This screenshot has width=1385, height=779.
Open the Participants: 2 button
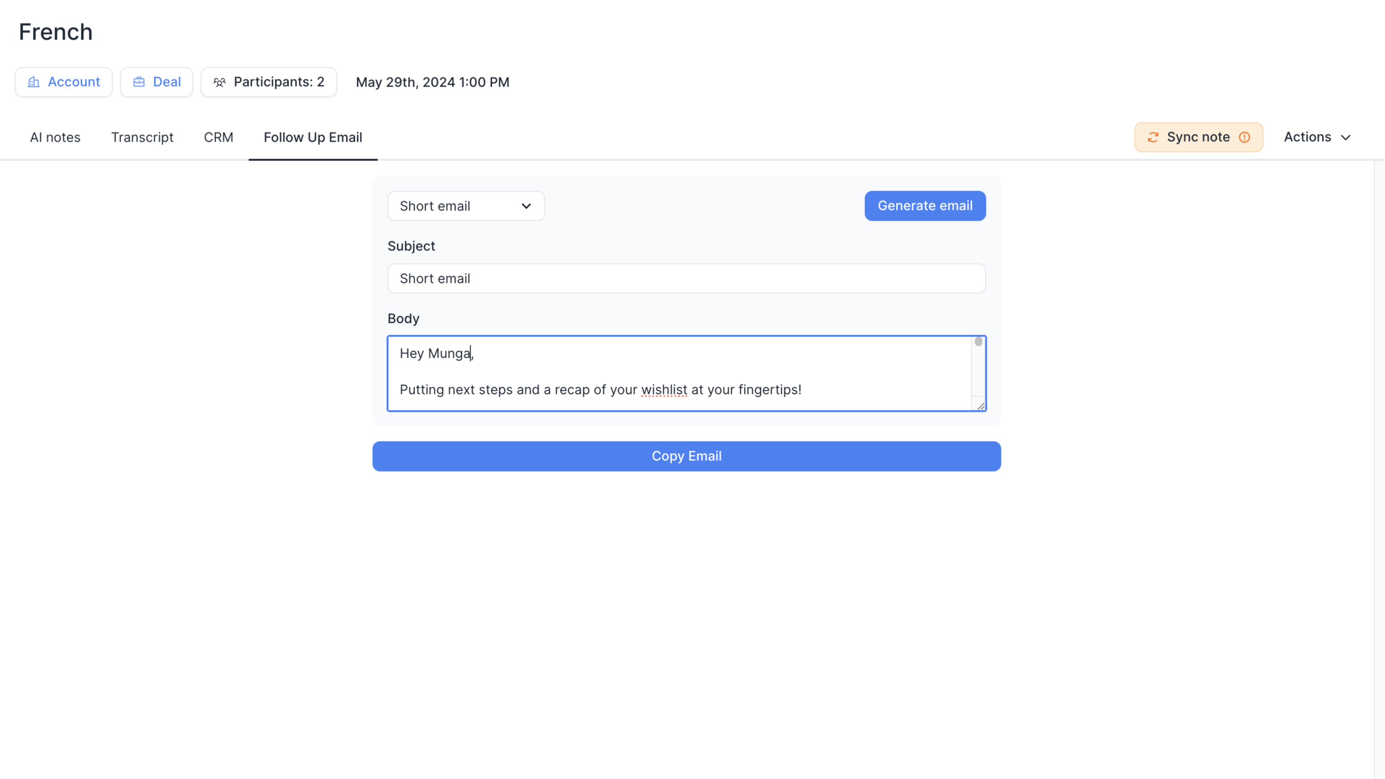point(269,82)
